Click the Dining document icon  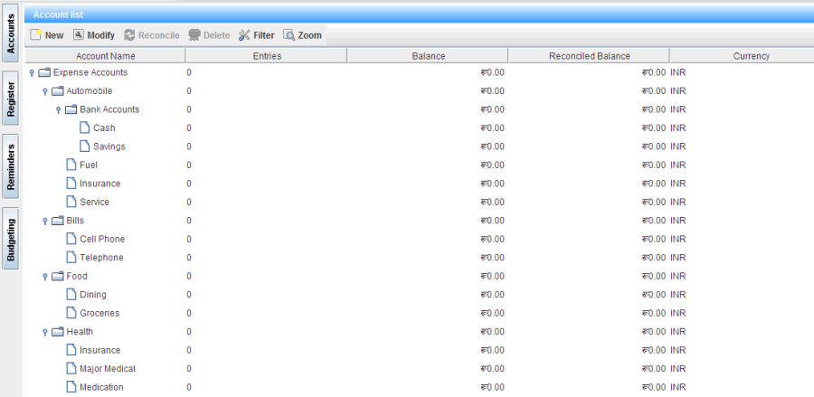click(71, 294)
